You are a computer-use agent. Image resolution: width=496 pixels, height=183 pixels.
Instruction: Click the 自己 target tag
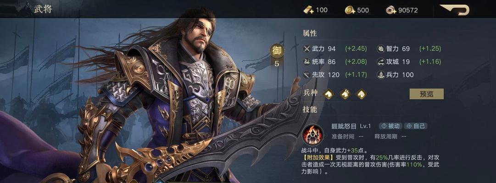click(416, 126)
